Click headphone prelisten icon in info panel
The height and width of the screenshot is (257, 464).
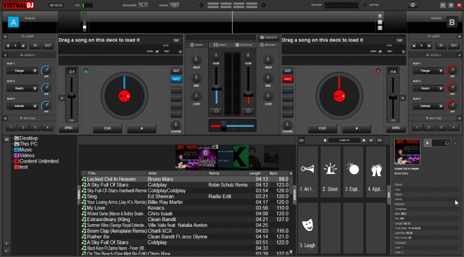[447, 144]
